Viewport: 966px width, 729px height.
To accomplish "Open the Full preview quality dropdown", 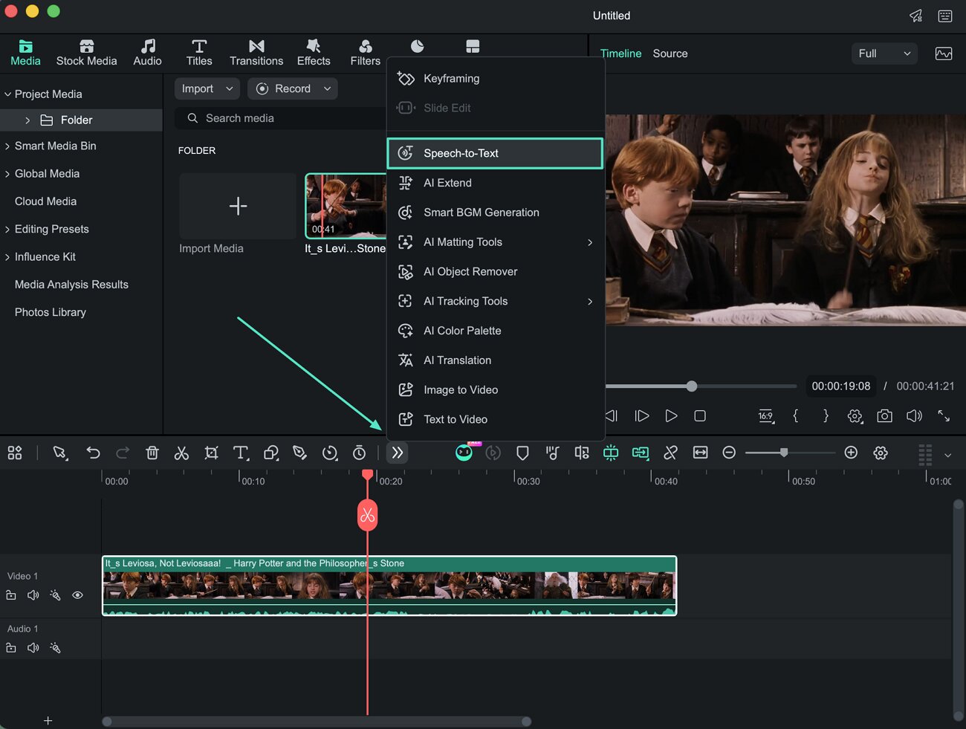I will tap(884, 54).
